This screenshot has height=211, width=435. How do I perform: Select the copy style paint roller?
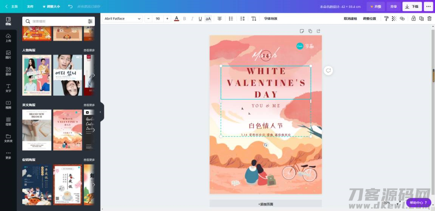tap(386, 18)
